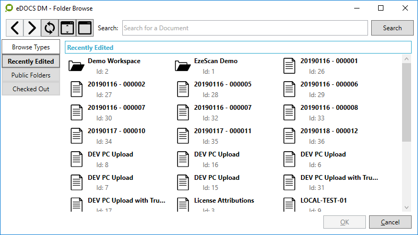Screen dimensions: 418x235
Task: Click in the document search field
Action: [x=245, y=28]
